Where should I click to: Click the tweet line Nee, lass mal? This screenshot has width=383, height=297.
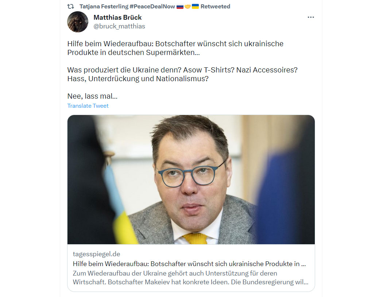pos(92,96)
